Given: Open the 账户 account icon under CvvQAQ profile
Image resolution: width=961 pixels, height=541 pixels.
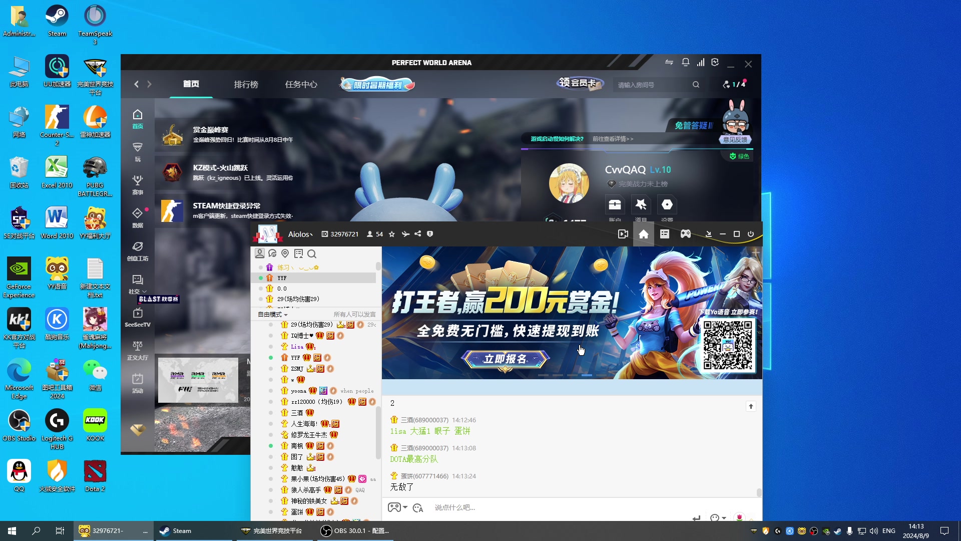Looking at the screenshot, I should [x=615, y=205].
